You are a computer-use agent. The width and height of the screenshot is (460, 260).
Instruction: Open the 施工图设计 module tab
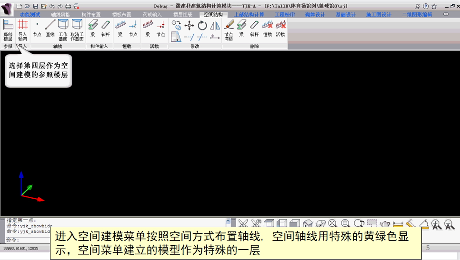coord(379,14)
